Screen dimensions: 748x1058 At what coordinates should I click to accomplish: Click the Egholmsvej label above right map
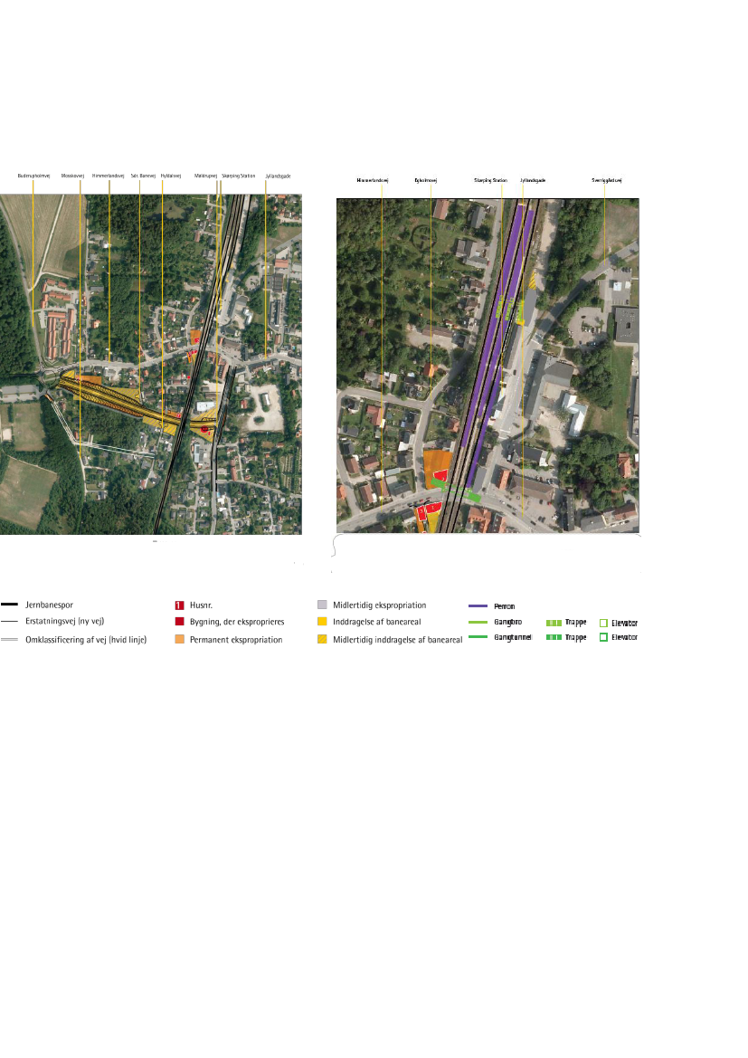point(425,181)
